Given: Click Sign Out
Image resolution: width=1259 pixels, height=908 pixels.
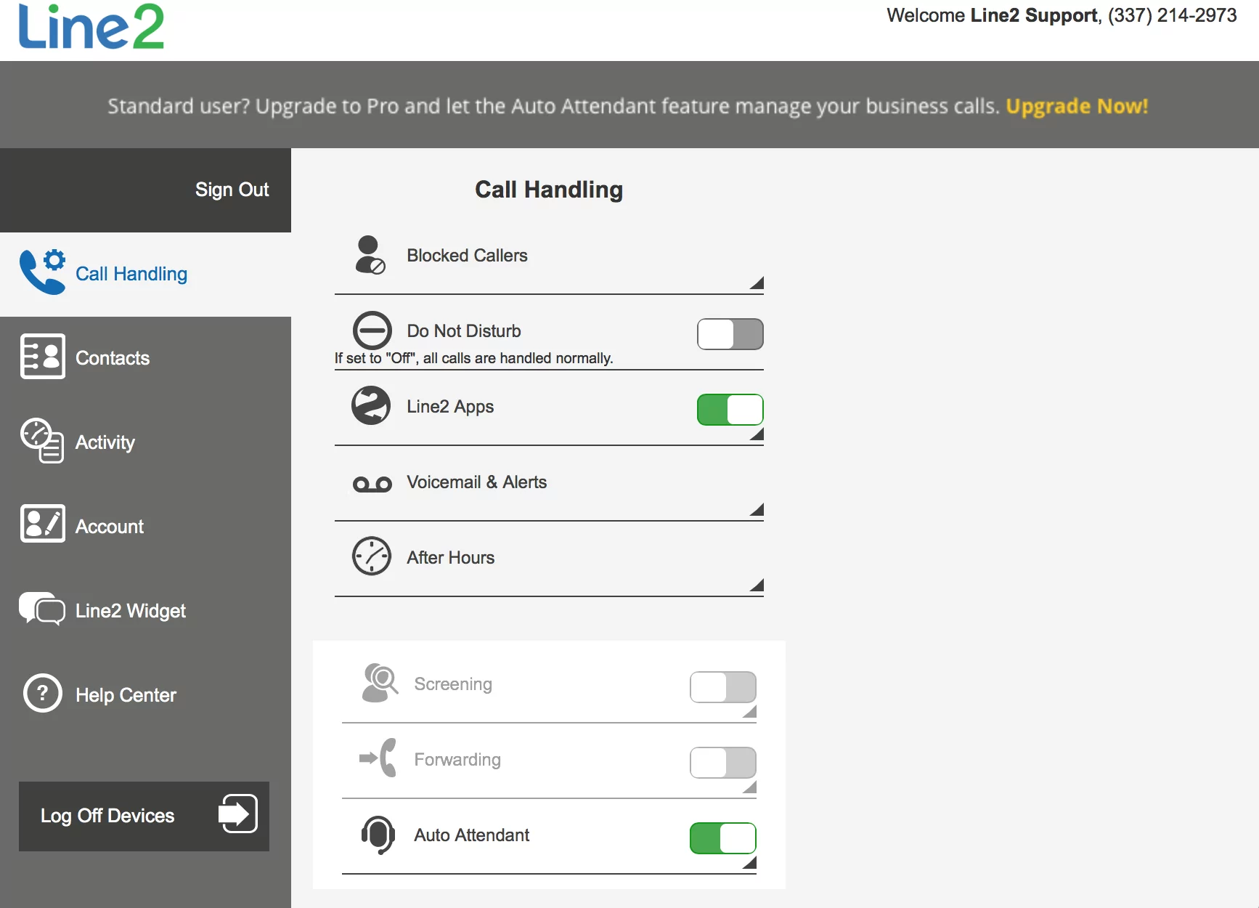Looking at the screenshot, I should point(232,190).
